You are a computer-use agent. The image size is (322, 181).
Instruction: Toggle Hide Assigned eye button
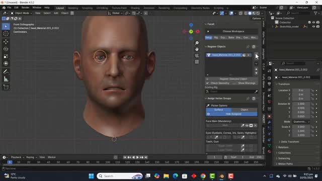[231, 114]
